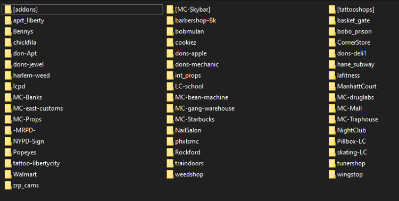Click the basket_gate folder icon

[x=332, y=21]
